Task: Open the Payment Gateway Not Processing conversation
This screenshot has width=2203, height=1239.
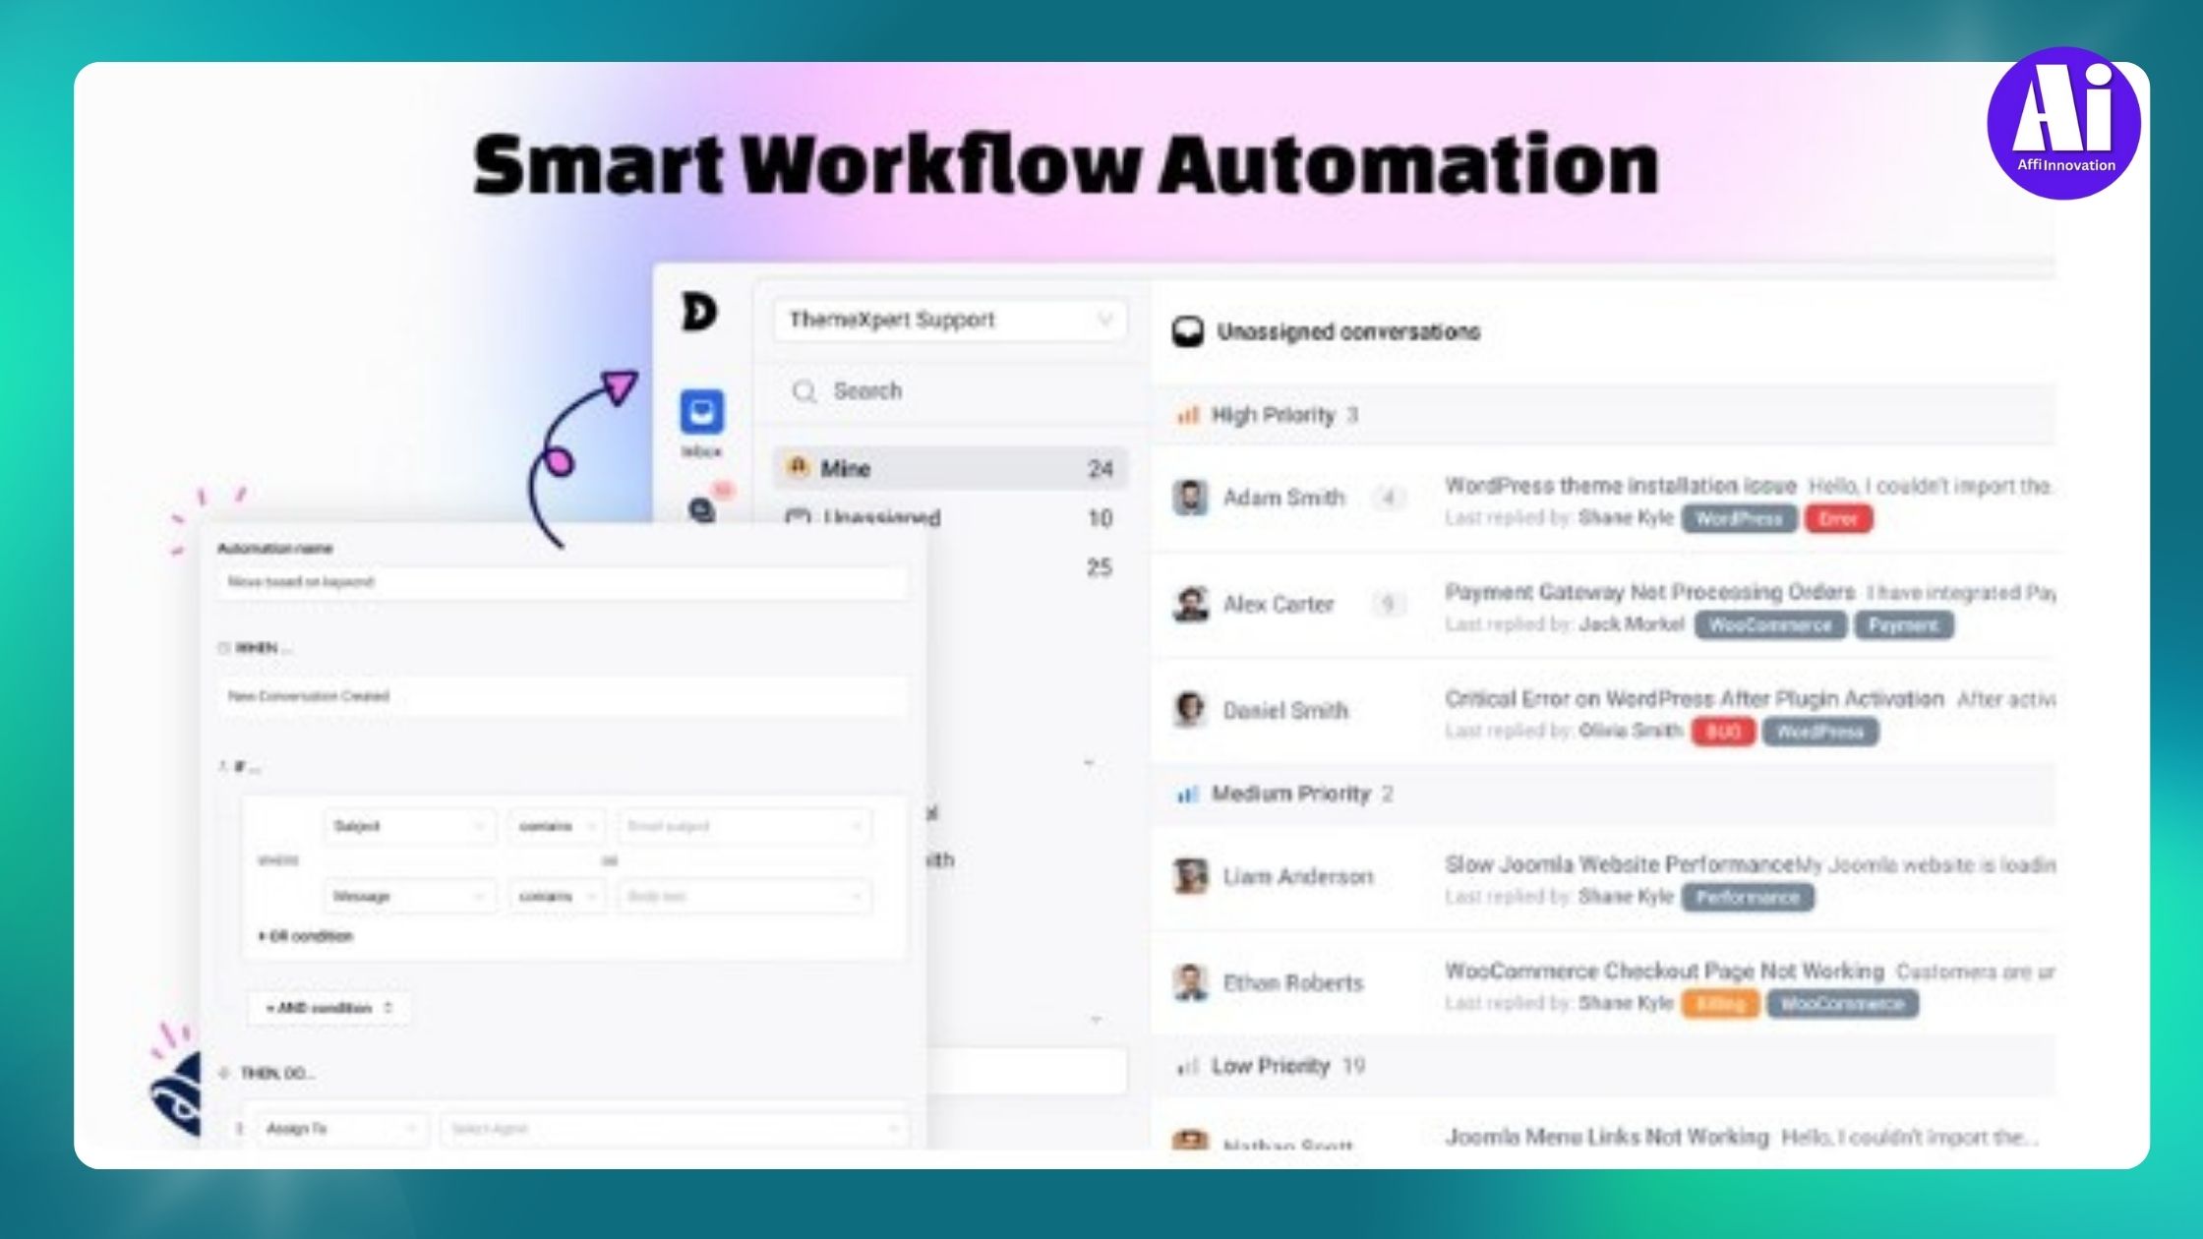Action: click(1648, 592)
